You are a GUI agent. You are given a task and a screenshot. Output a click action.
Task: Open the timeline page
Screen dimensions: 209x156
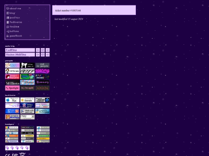pos(13,27)
